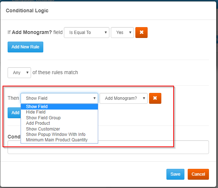The width and height of the screenshot is (218, 188).
Task: Delete the Add Monogram rule with X
Action: pos(141,33)
